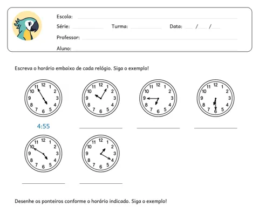Image resolution: width=259 pixels, height=207 pixels.
Task: Click the day blank after Data
Action: tap(189, 28)
